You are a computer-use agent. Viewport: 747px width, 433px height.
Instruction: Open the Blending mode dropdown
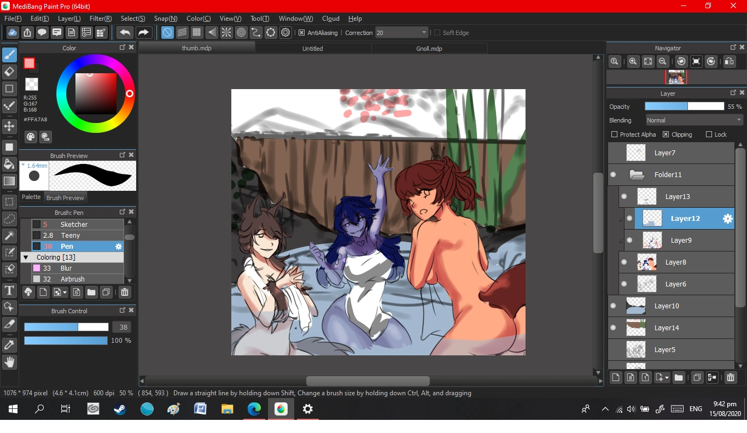tap(693, 120)
